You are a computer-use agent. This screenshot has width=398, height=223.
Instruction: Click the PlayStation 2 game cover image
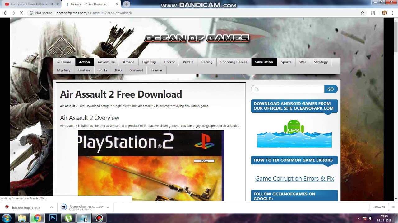[151, 166]
